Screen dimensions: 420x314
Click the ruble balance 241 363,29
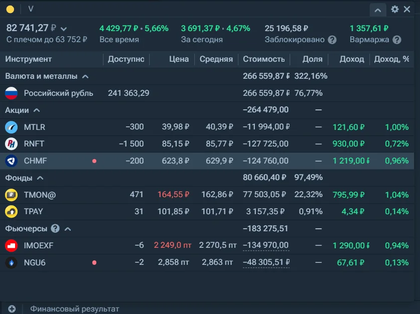(128, 93)
